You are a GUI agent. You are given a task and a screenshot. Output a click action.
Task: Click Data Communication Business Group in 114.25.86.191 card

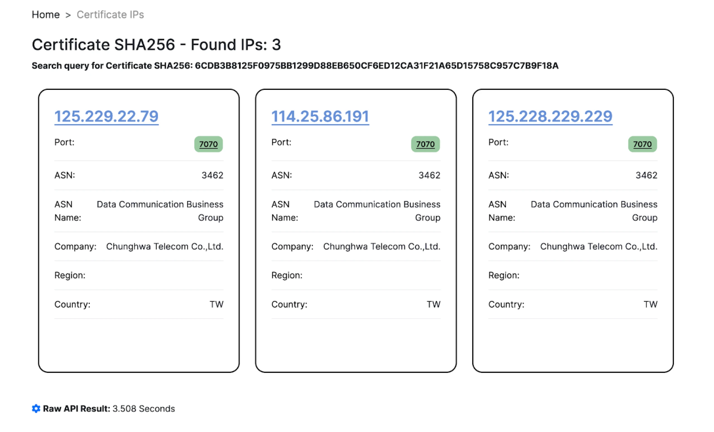(x=377, y=211)
